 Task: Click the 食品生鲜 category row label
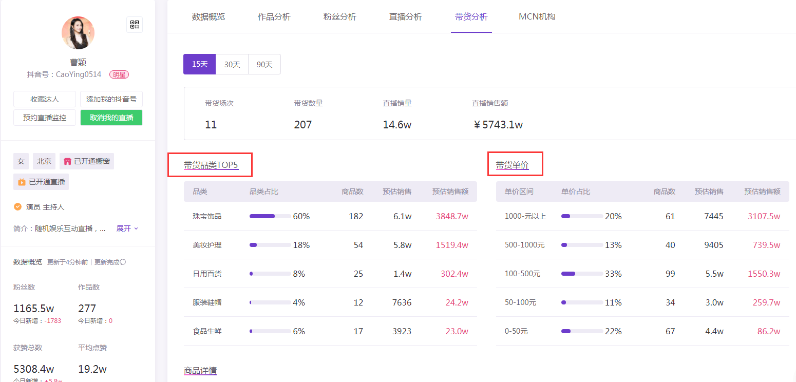coord(207,331)
